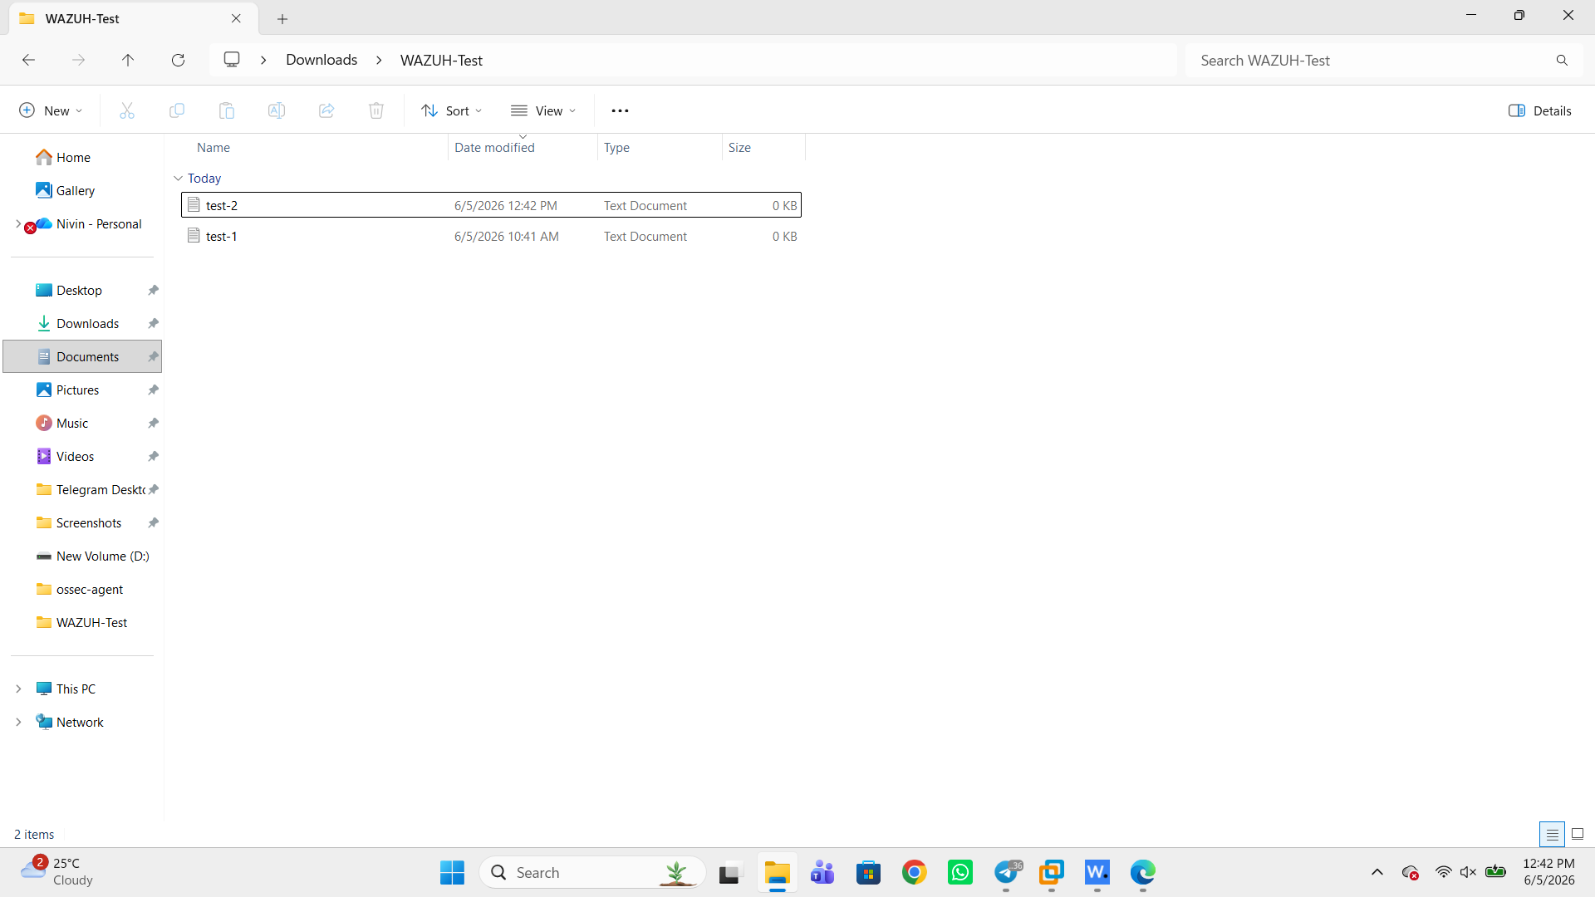
Task: Toggle the Details pane
Action: click(1539, 110)
